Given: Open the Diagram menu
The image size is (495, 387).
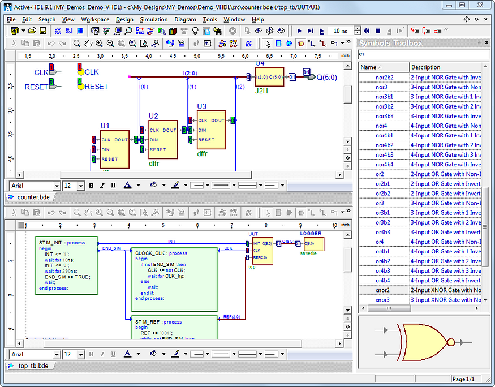Looking at the screenshot, I should tap(185, 20).
